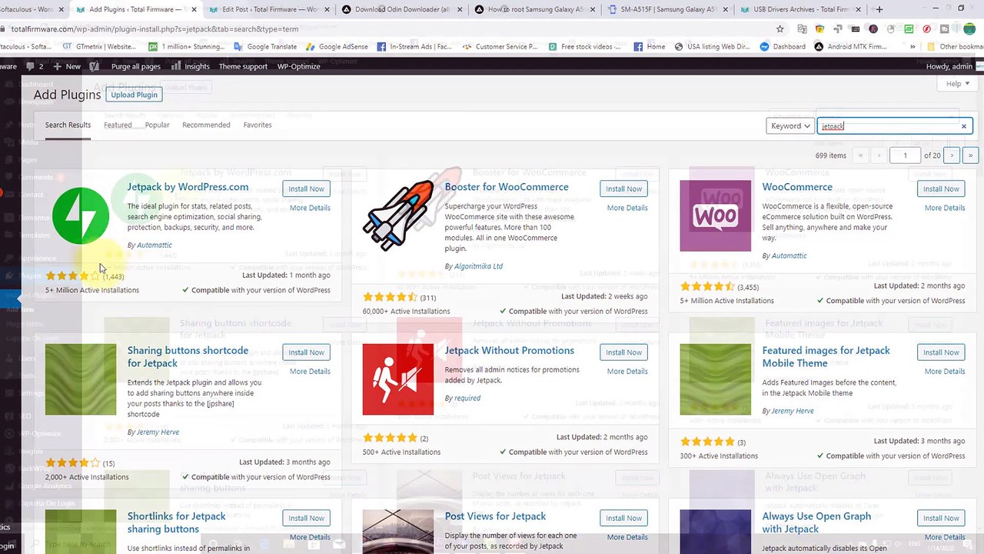Go to the next results page
The height and width of the screenshot is (554, 984).
[x=952, y=155]
